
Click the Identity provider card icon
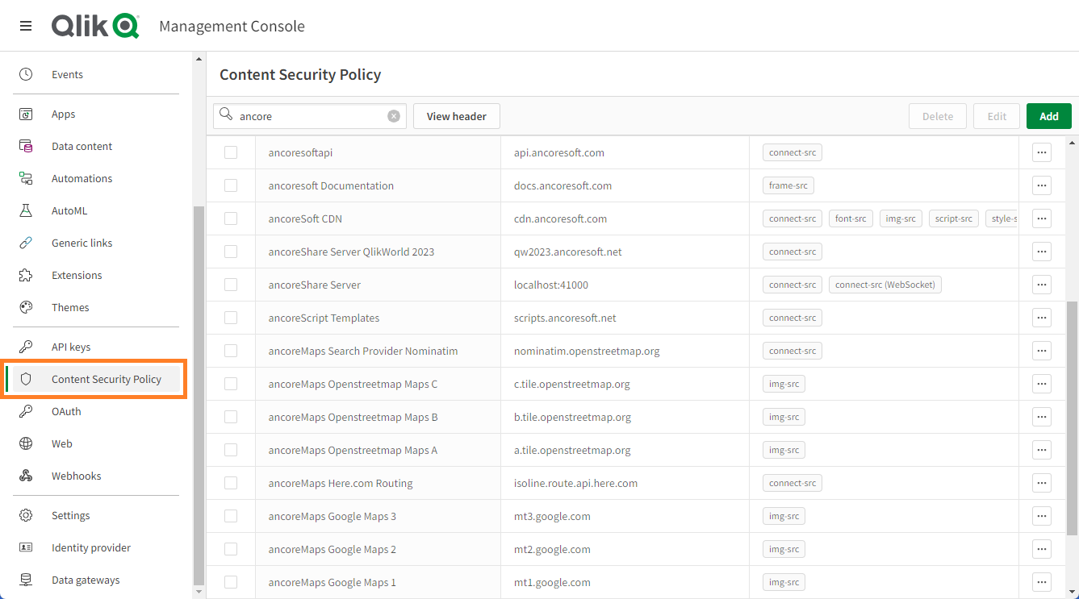click(26, 547)
